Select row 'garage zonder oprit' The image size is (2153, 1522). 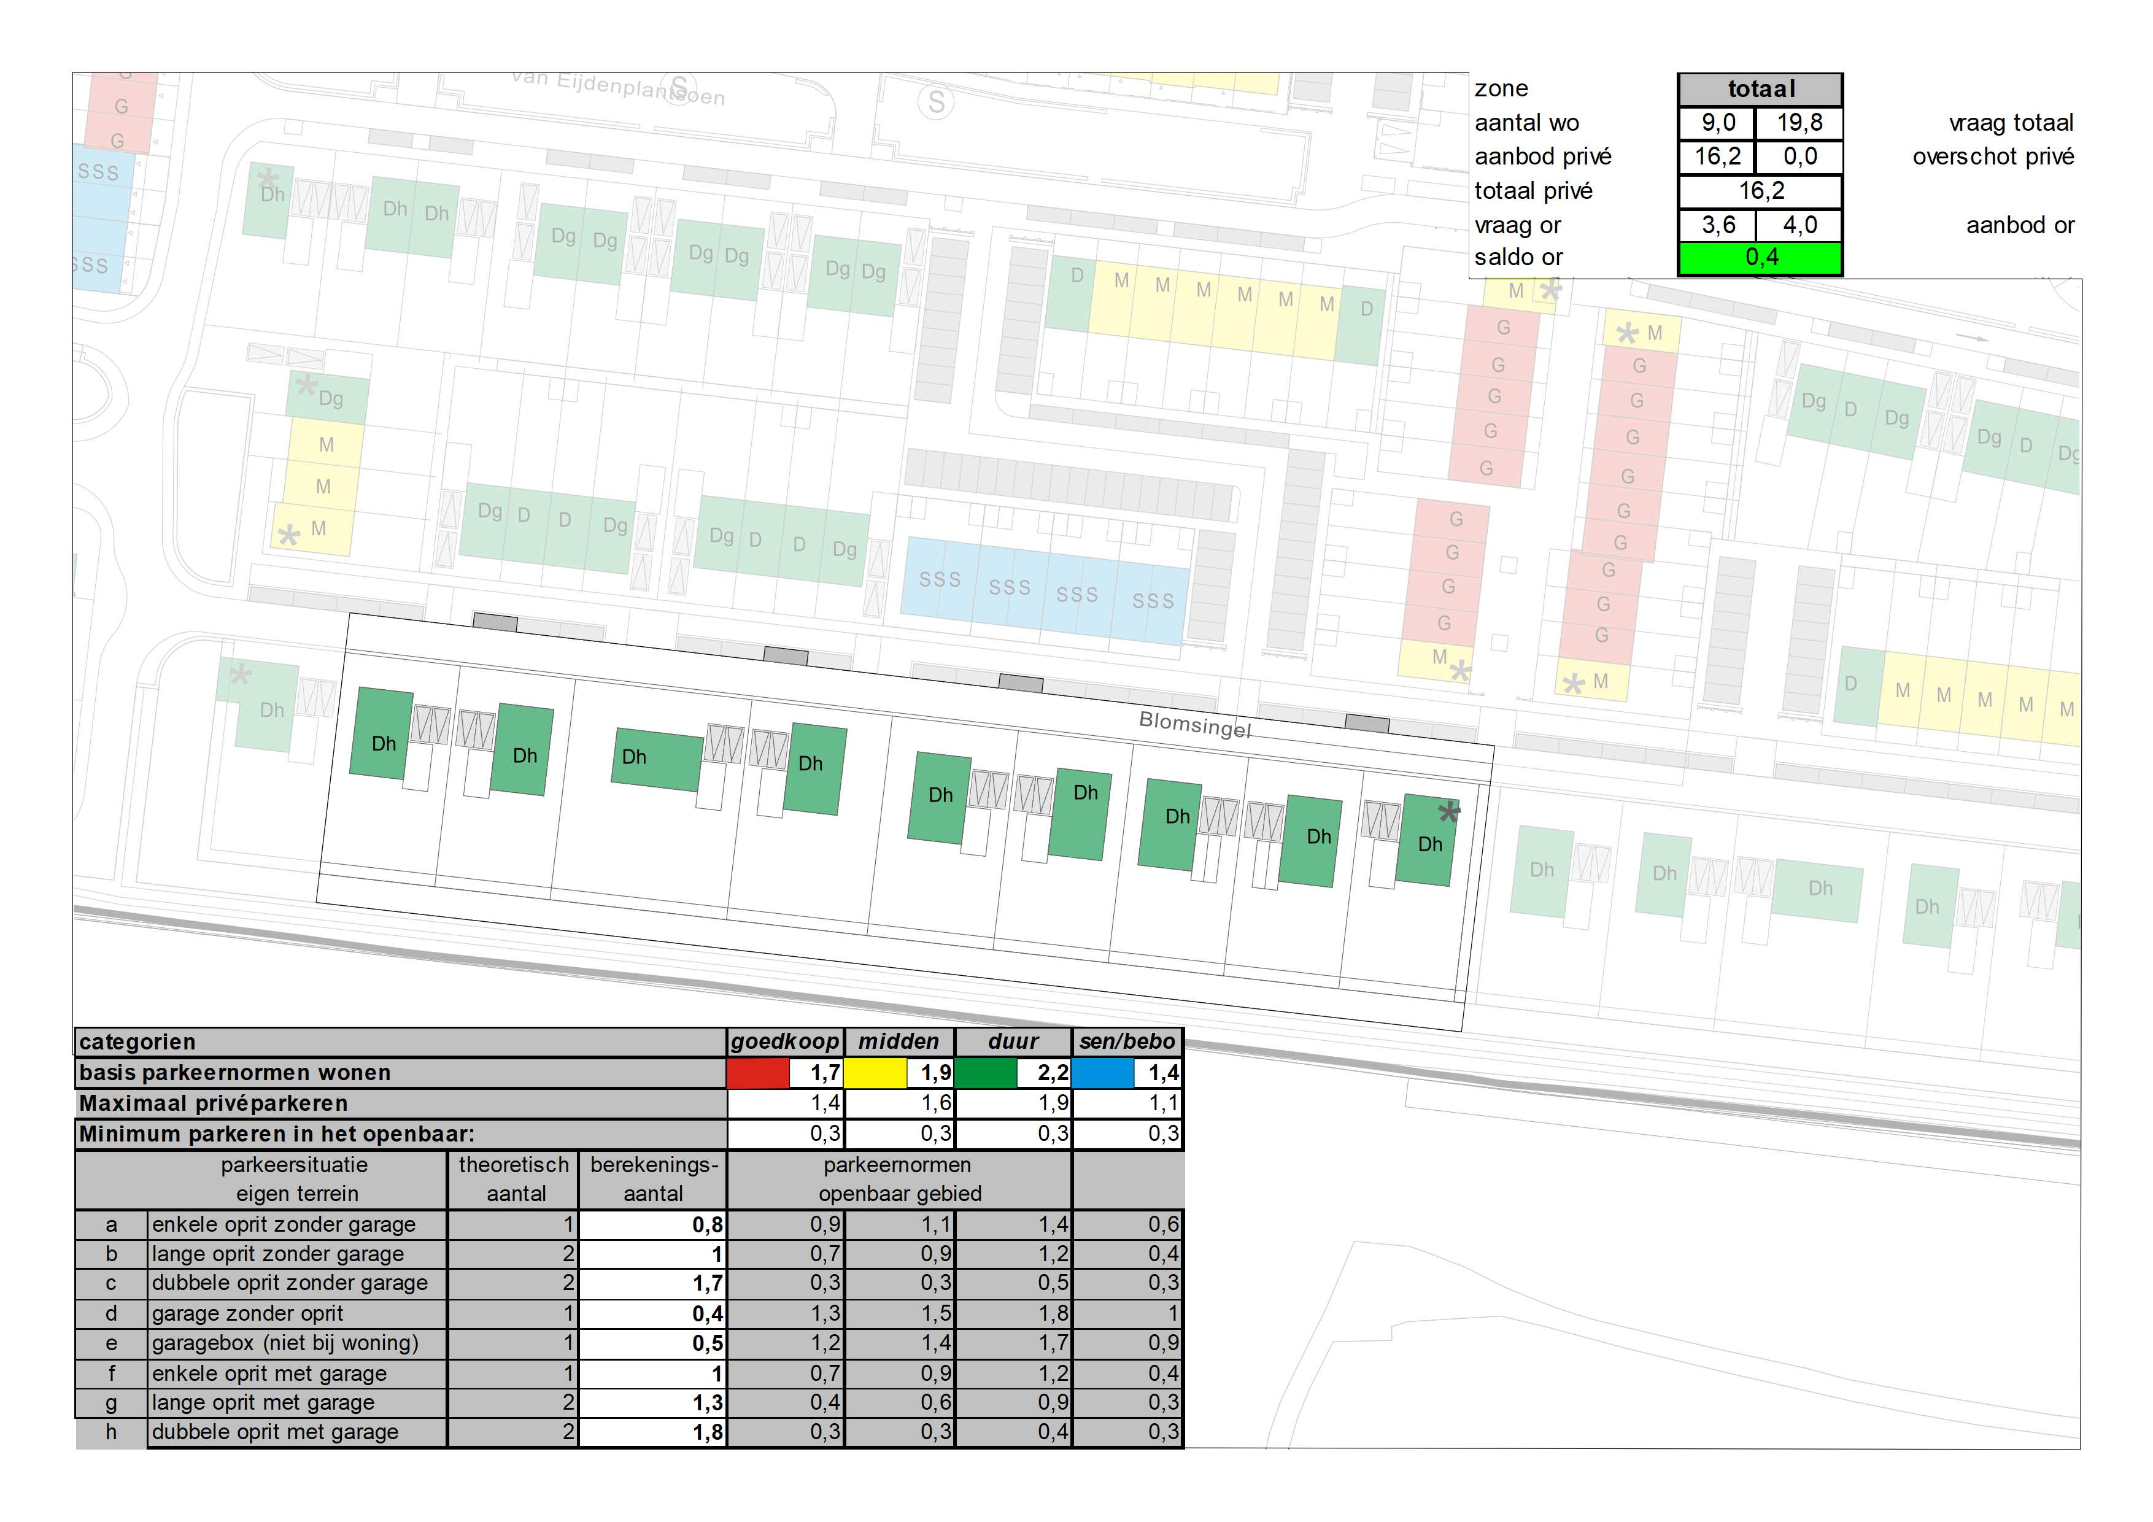(628, 1314)
